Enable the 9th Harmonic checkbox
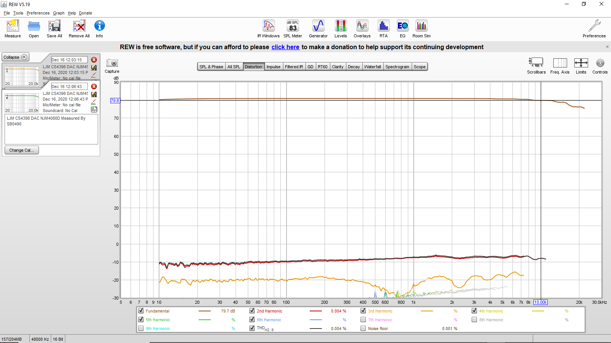Image resolution: width=611 pixels, height=343 pixels. 141,328
